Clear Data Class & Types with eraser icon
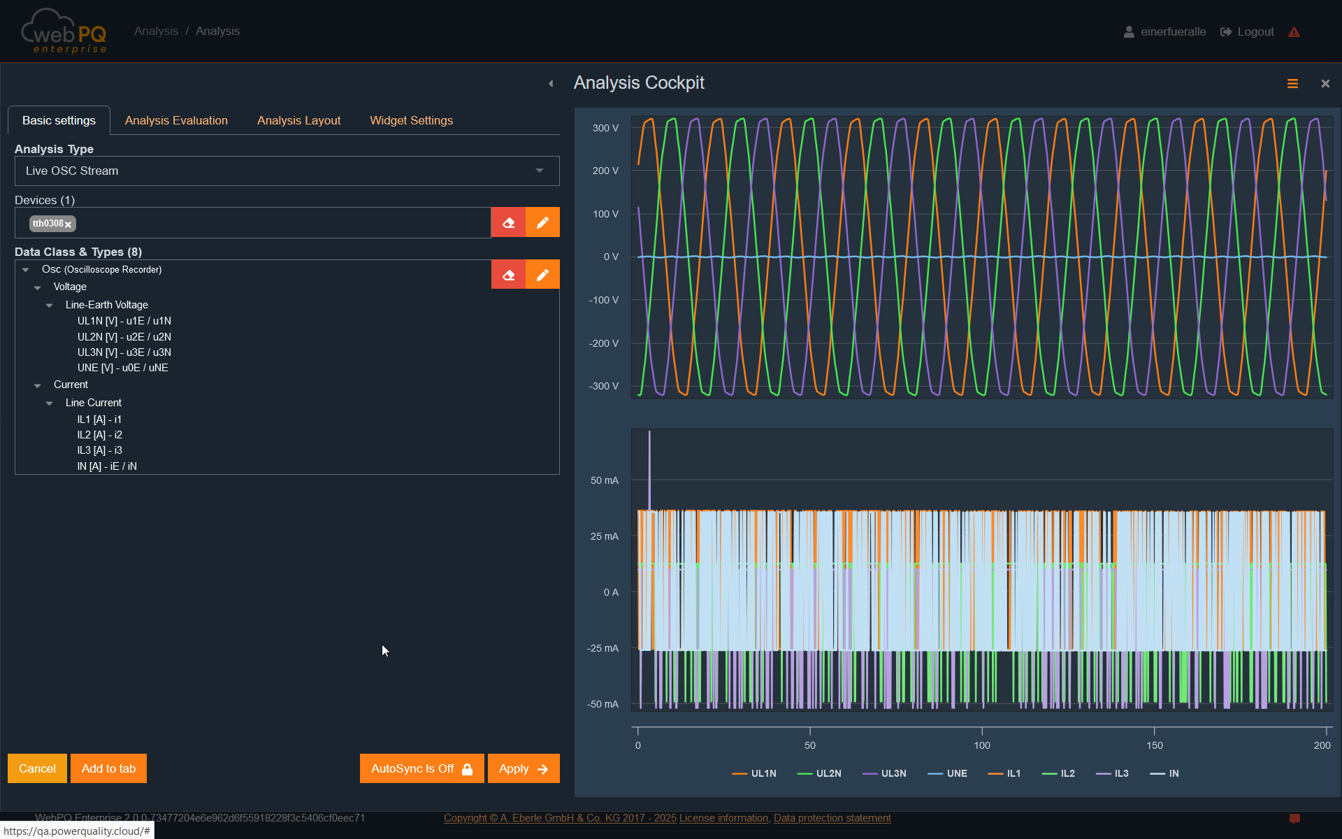 click(508, 275)
